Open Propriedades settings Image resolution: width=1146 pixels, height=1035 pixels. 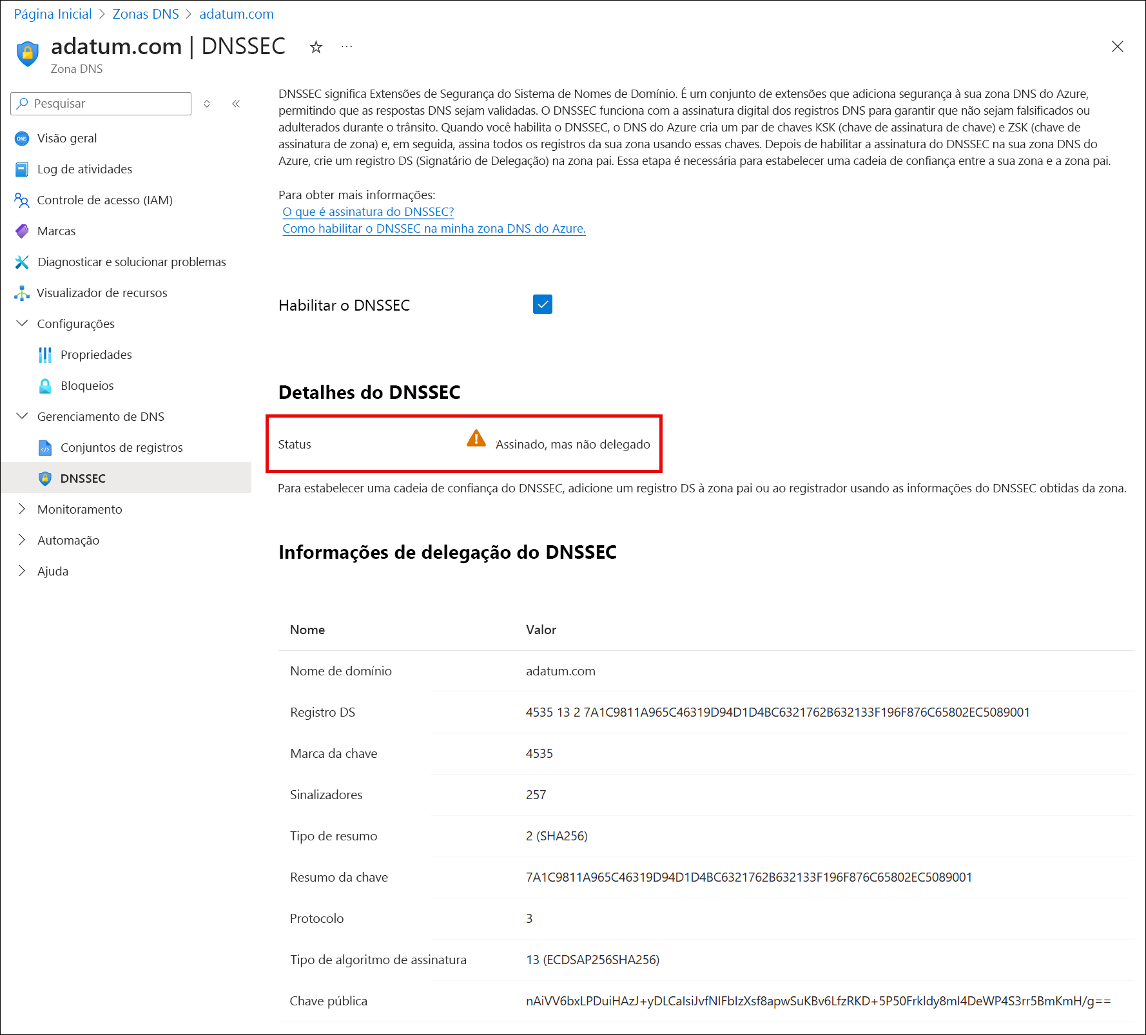tap(96, 355)
